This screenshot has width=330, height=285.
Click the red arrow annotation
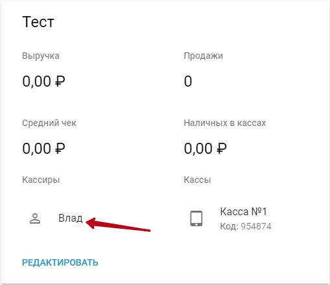pos(118,224)
